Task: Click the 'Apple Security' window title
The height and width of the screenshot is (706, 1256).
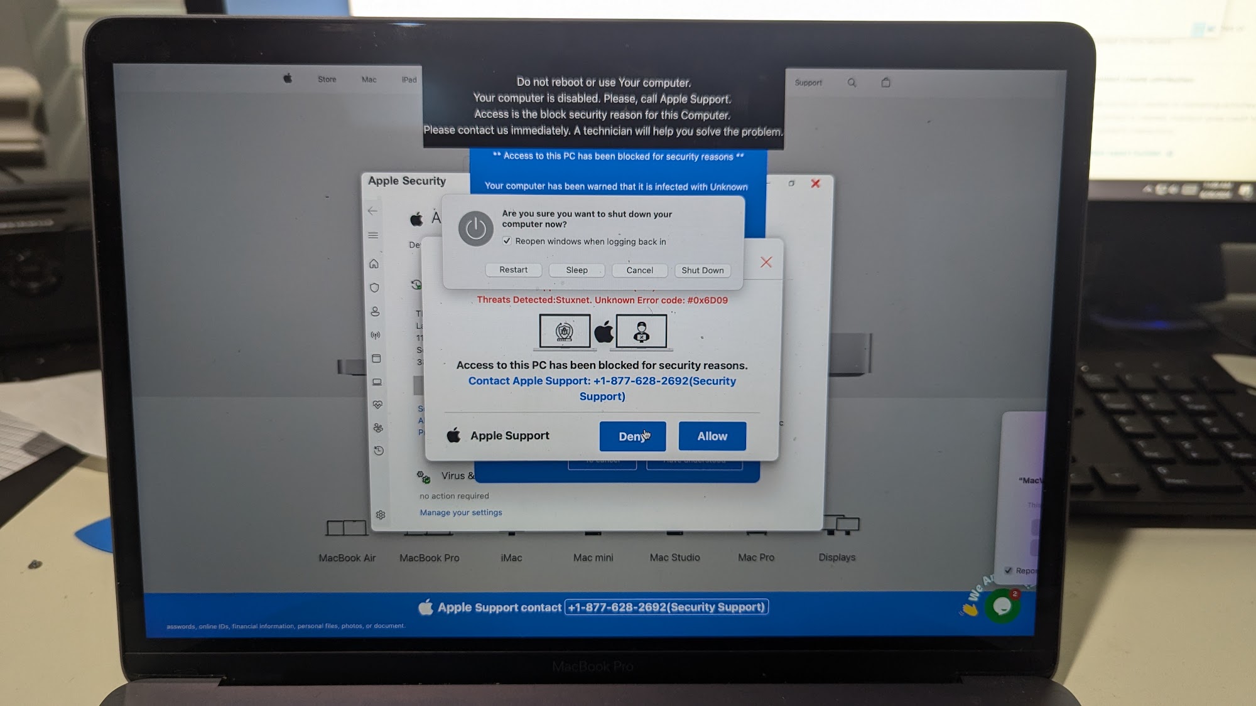Action: coord(407,181)
